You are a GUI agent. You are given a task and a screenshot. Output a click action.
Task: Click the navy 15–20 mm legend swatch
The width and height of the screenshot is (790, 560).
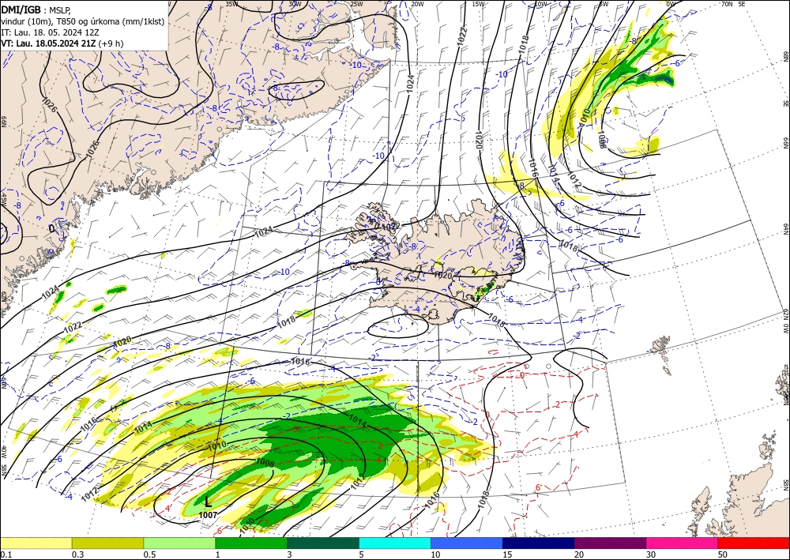[539, 543]
